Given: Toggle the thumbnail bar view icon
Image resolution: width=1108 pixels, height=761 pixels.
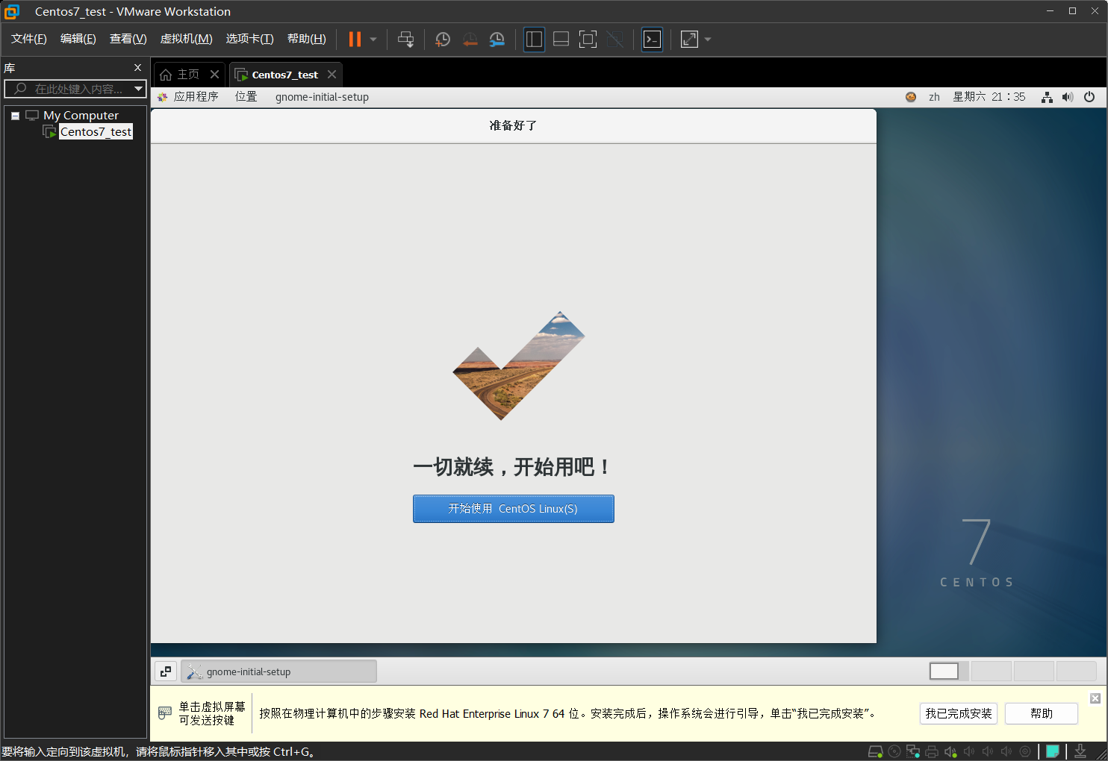Looking at the screenshot, I should (x=561, y=40).
